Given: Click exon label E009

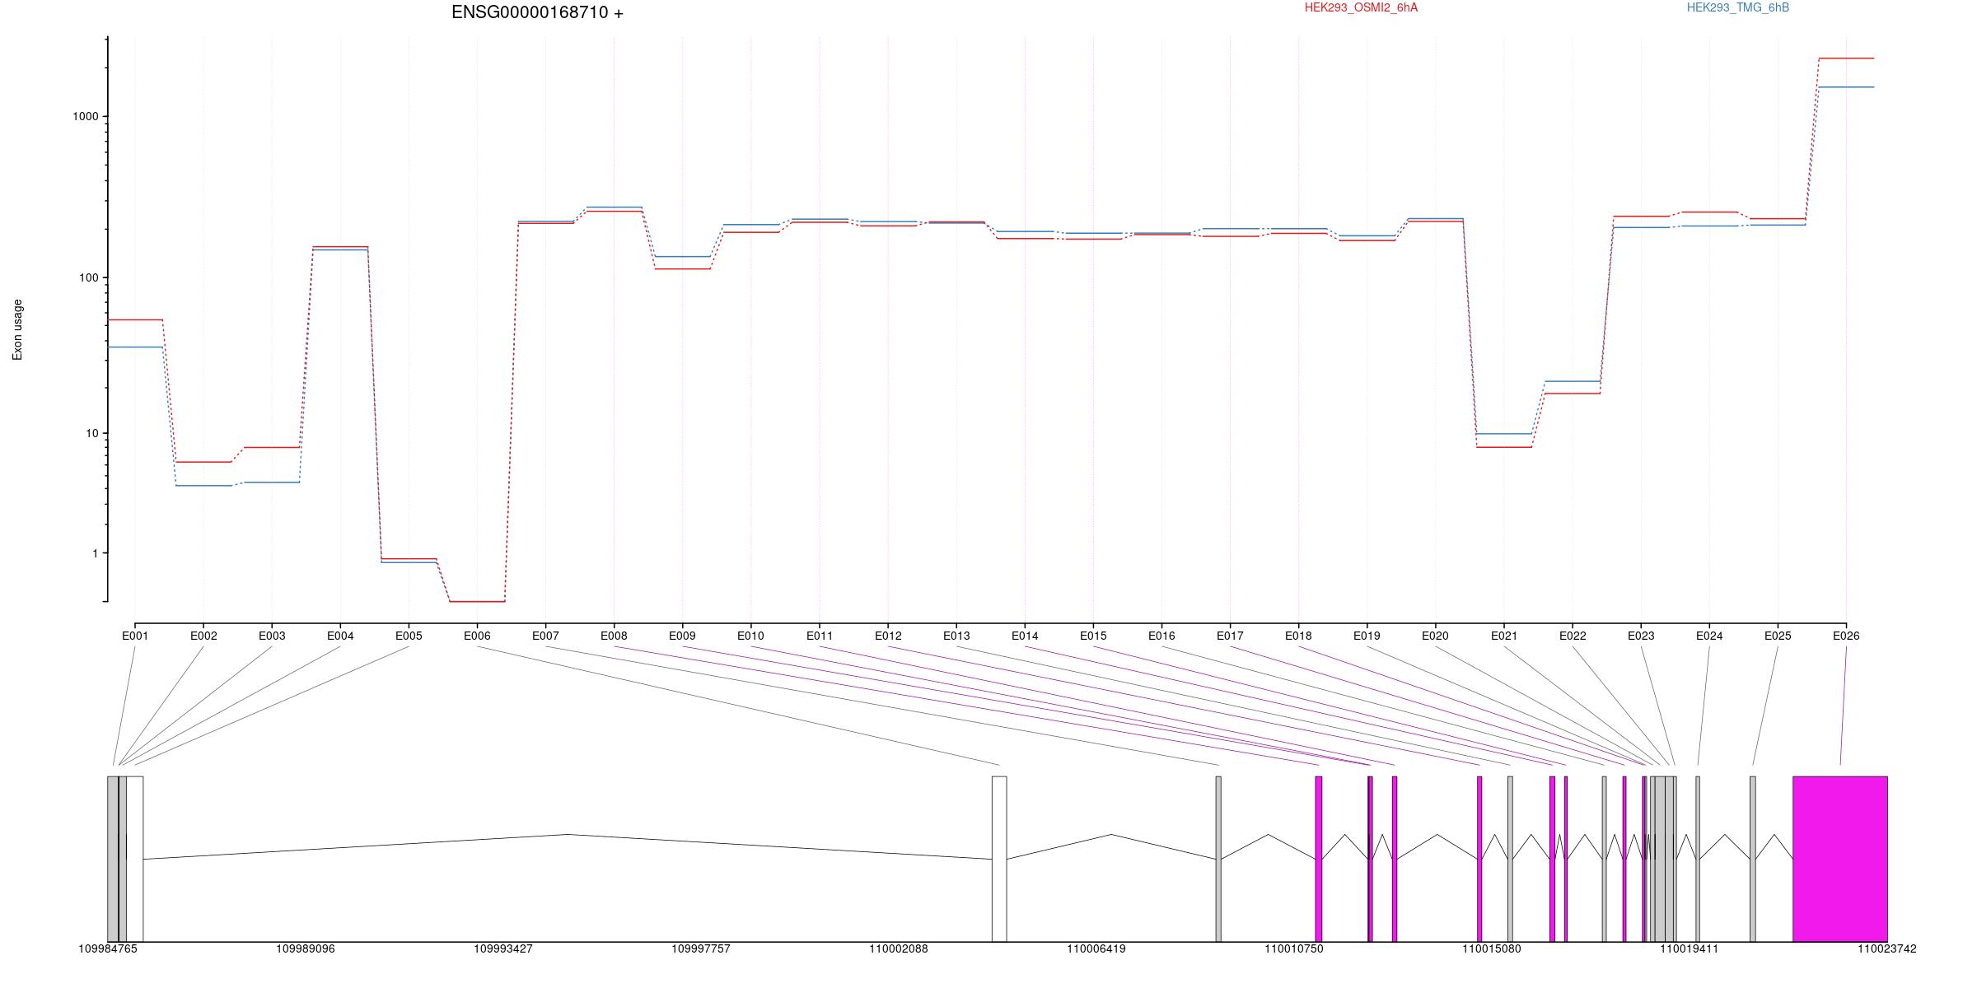Looking at the screenshot, I should [682, 636].
